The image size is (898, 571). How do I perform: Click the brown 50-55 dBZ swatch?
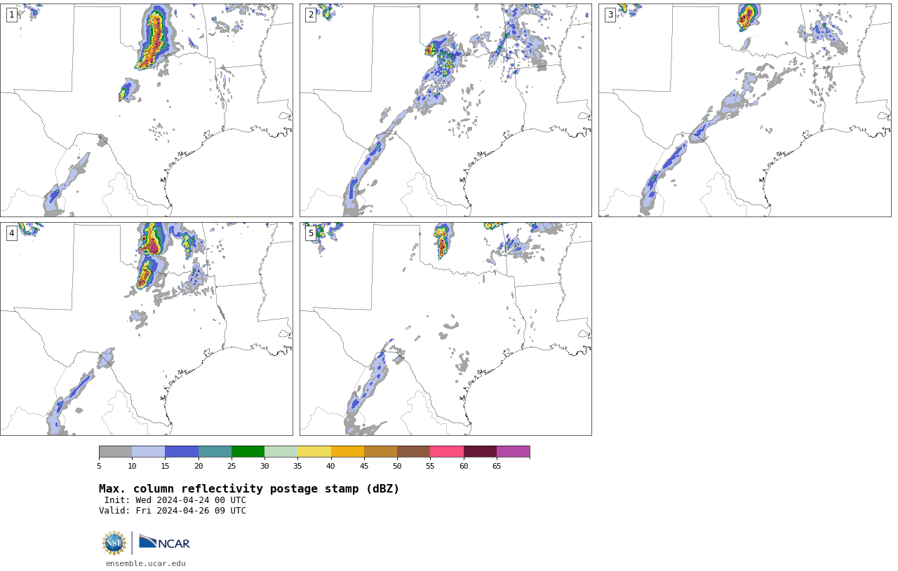click(x=413, y=451)
